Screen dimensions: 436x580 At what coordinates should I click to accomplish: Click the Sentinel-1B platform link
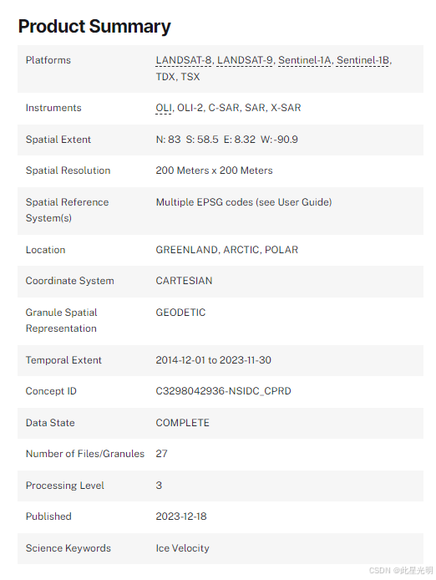[x=363, y=60]
